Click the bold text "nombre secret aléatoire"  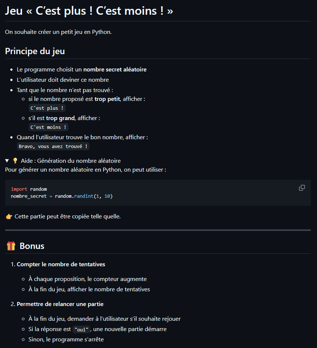(115, 70)
